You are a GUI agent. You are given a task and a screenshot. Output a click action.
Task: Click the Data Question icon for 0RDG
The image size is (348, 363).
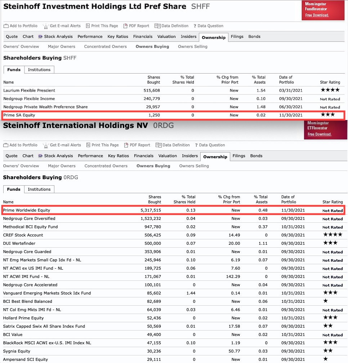(197, 145)
